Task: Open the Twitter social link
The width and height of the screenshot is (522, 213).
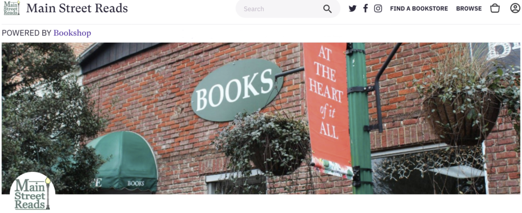Action: tap(353, 9)
